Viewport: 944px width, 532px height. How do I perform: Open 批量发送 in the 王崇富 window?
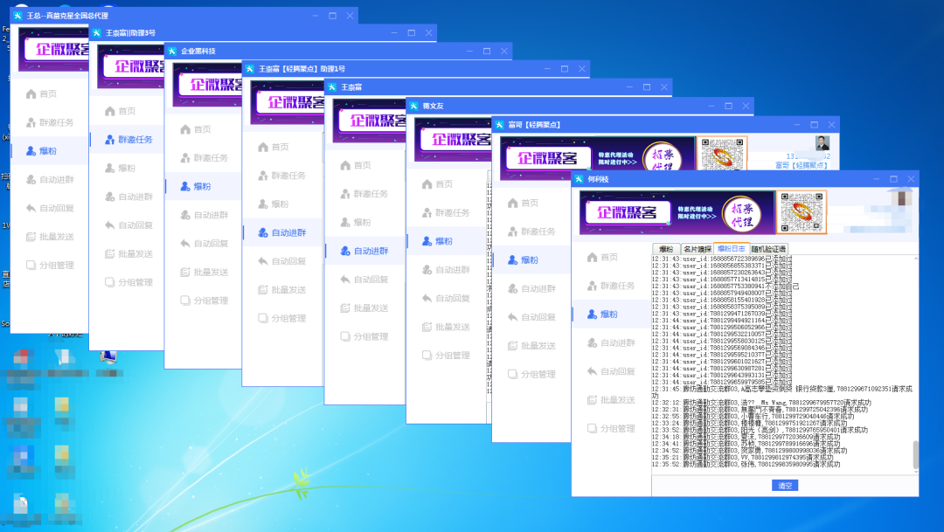pyautogui.click(x=364, y=308)
